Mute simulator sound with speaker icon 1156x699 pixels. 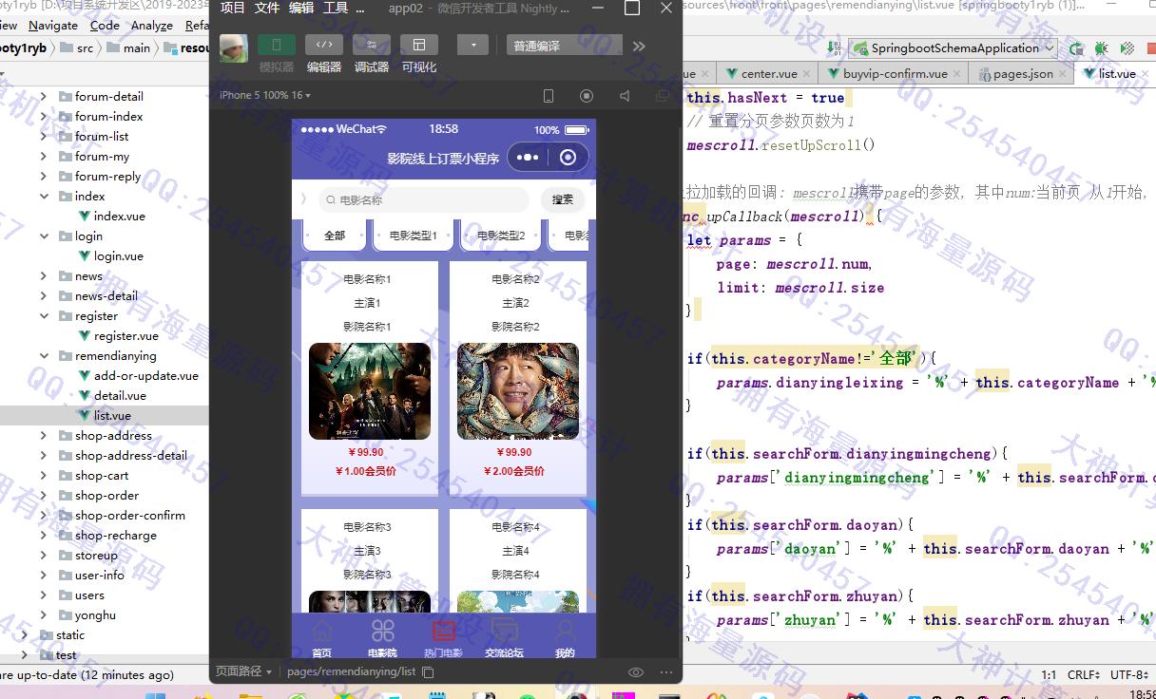(x=625, y=95)
